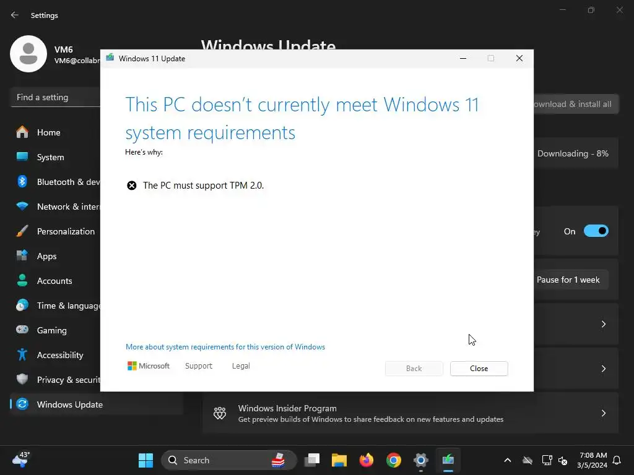
Task: Show hidden icons tray chevron
Action: 508,460
